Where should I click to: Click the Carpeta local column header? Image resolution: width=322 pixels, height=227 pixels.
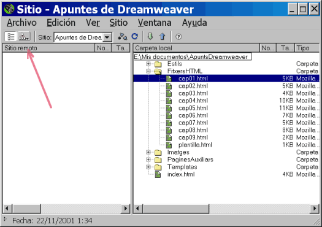(x=196, y=48)
